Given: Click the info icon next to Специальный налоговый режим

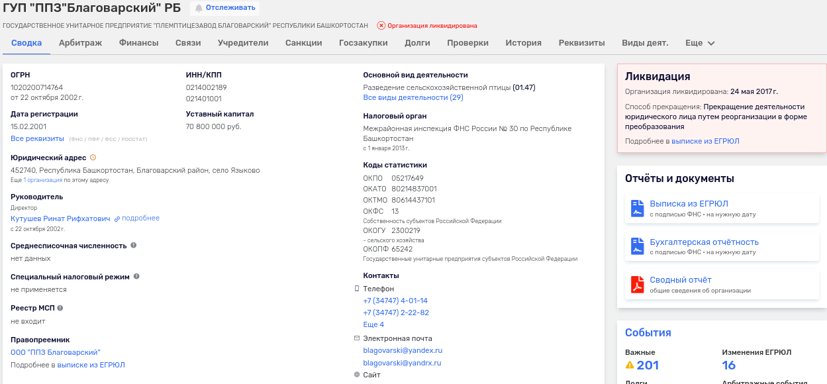Looking at the screenshot, I should [136, 277].
